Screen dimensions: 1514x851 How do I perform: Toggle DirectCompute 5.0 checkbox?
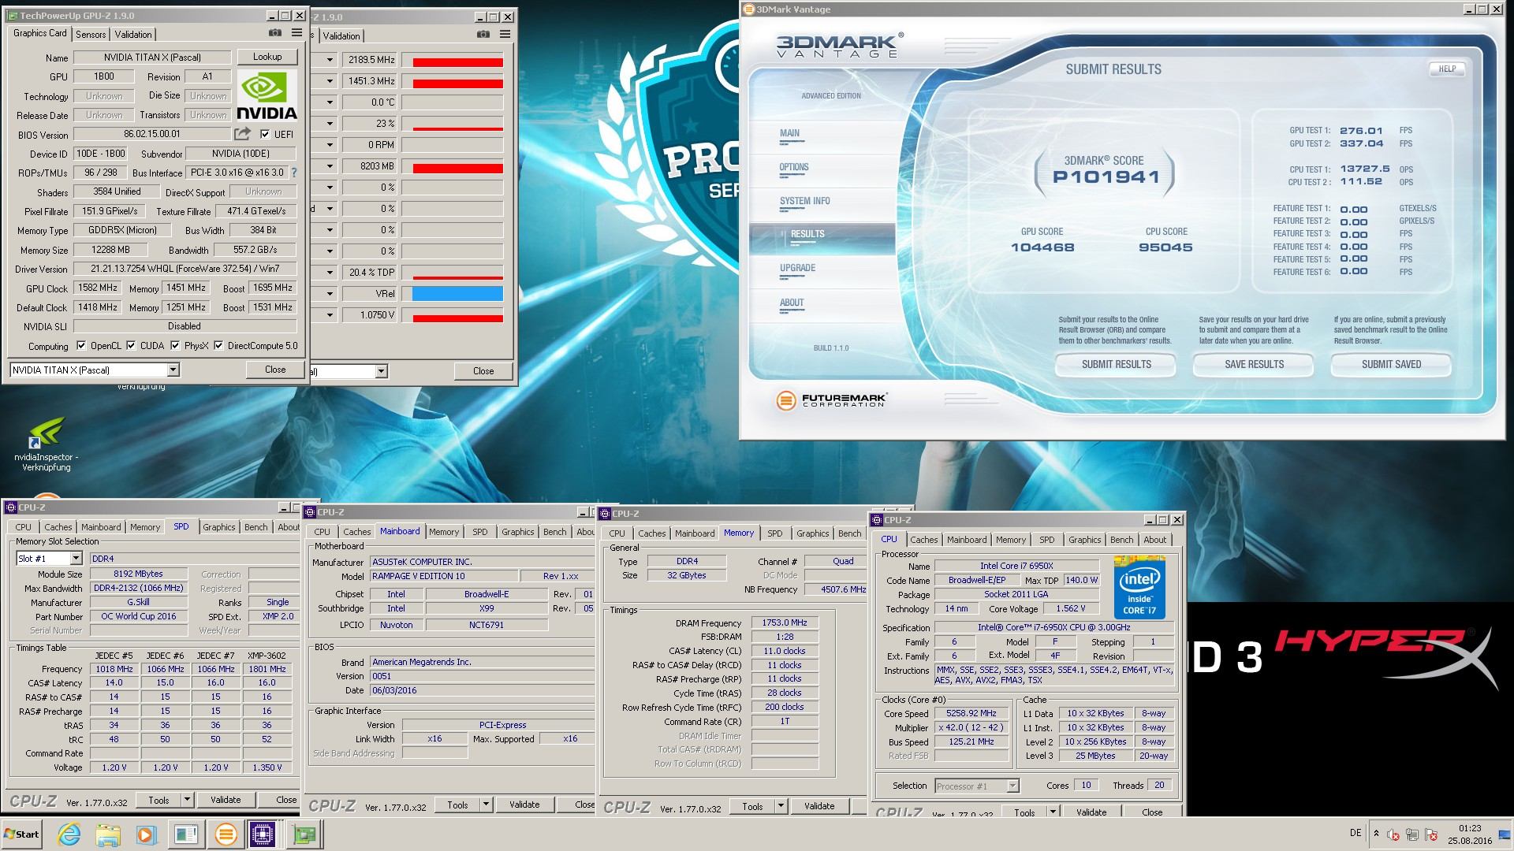pyautogui.click(x=218, y=345)
